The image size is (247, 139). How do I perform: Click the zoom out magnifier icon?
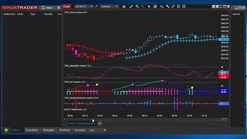tap(142, 7)
